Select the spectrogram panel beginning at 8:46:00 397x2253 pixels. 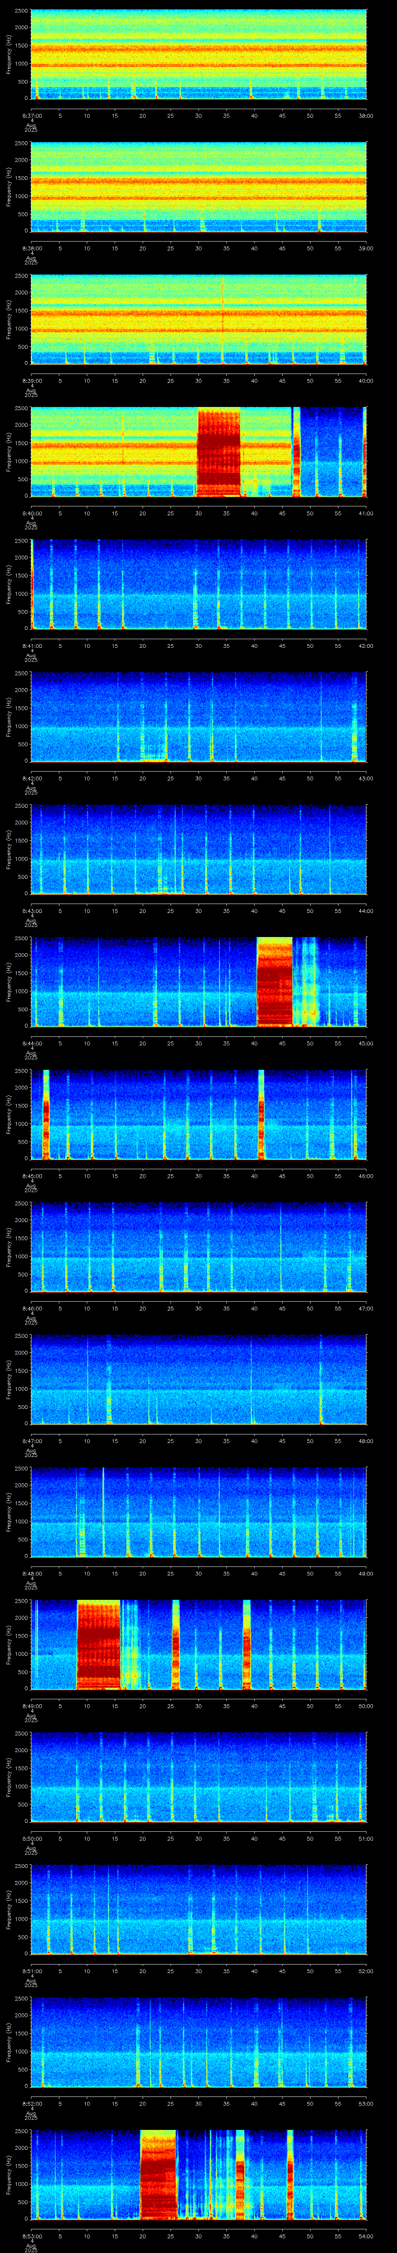tap(199, 1248)
